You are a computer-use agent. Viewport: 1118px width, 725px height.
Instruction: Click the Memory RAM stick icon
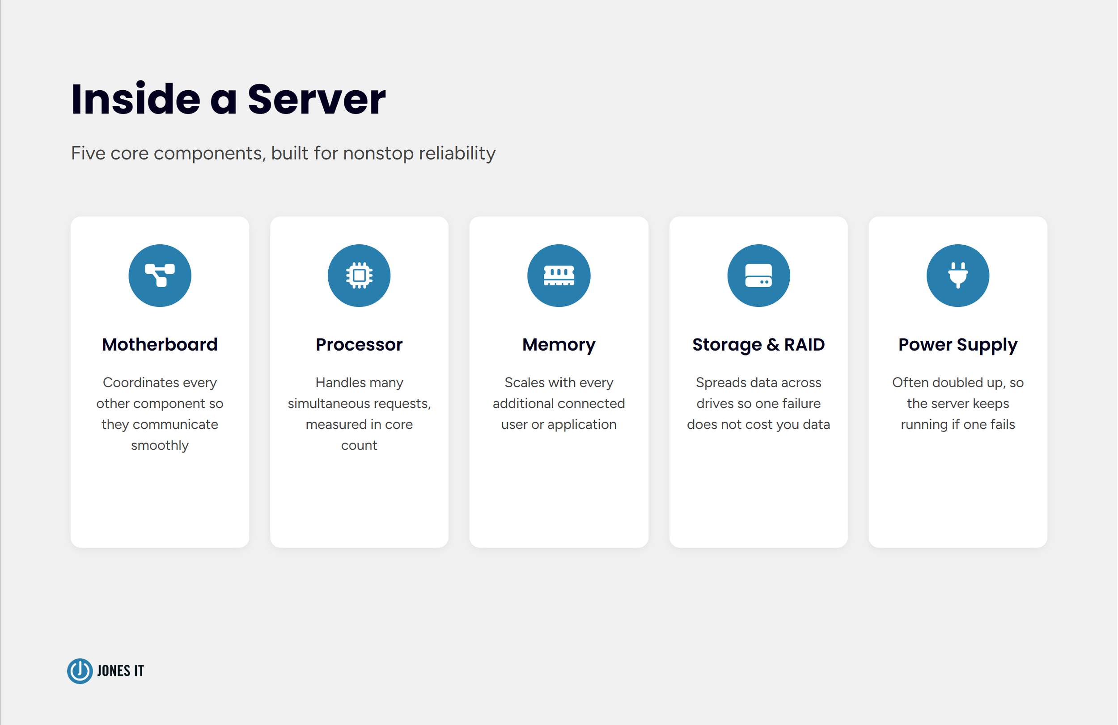click(x=559, y=276)
